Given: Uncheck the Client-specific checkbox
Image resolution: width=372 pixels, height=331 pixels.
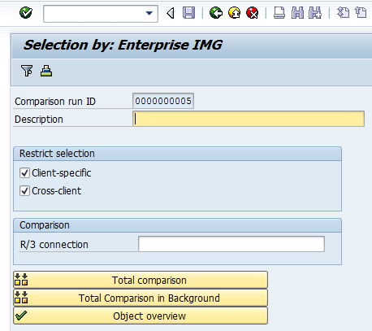Looking at the screenshot, I should click(x=24, y=173).
